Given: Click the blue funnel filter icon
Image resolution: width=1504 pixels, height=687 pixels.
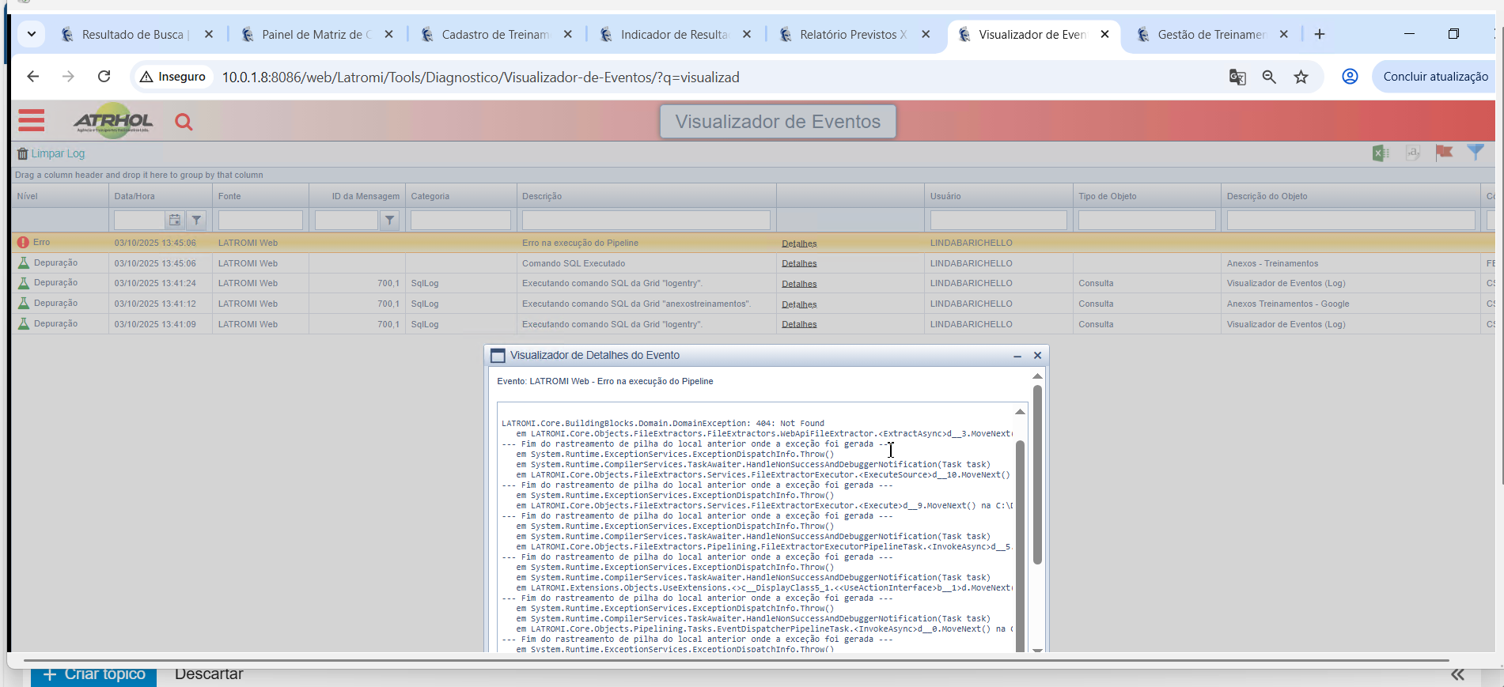Looking at the screenshot, I should coord(1476,153).
